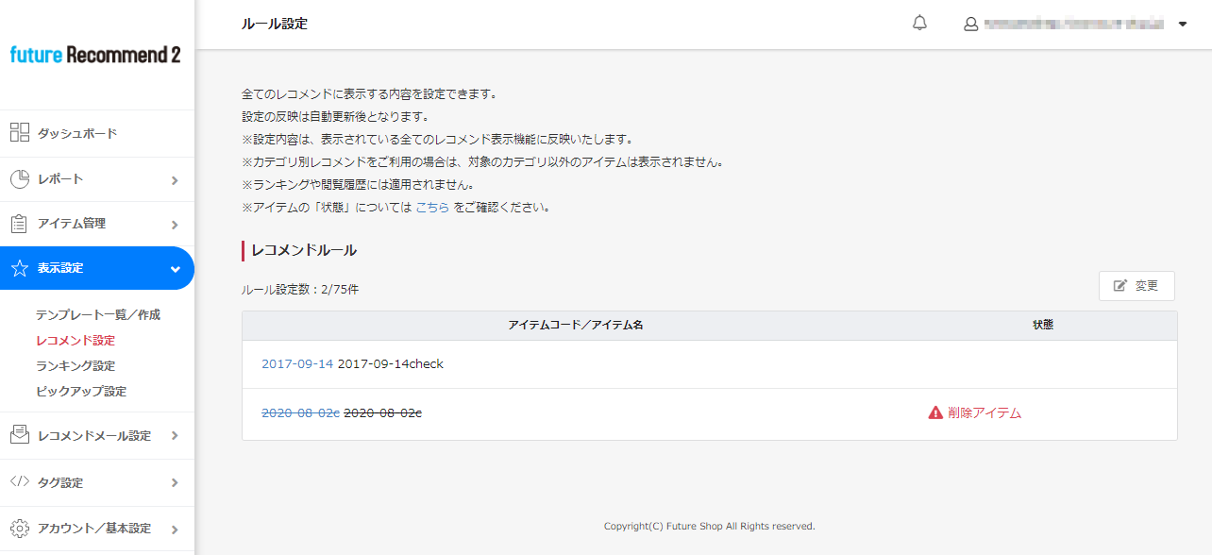Open the アカウント／基本設定 menu item
1212x555 pixels.
point(97,529)
